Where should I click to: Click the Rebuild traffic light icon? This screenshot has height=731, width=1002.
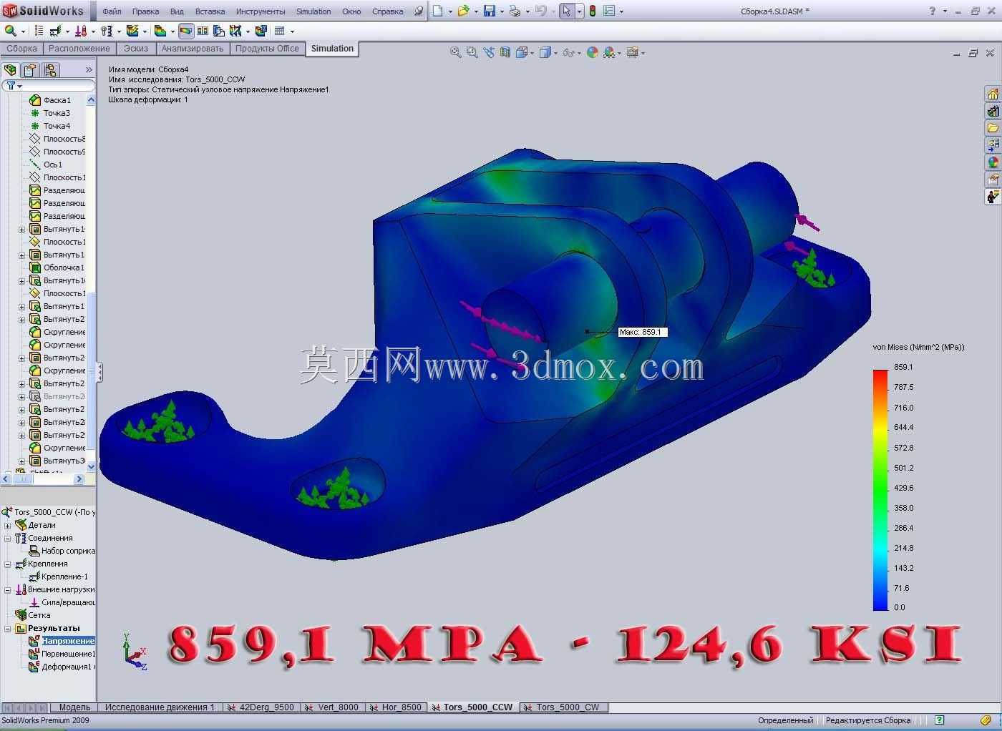pos(593,11)
